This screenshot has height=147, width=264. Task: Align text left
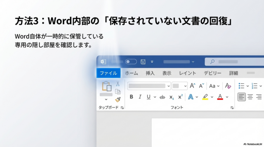[x=241, y=97]
